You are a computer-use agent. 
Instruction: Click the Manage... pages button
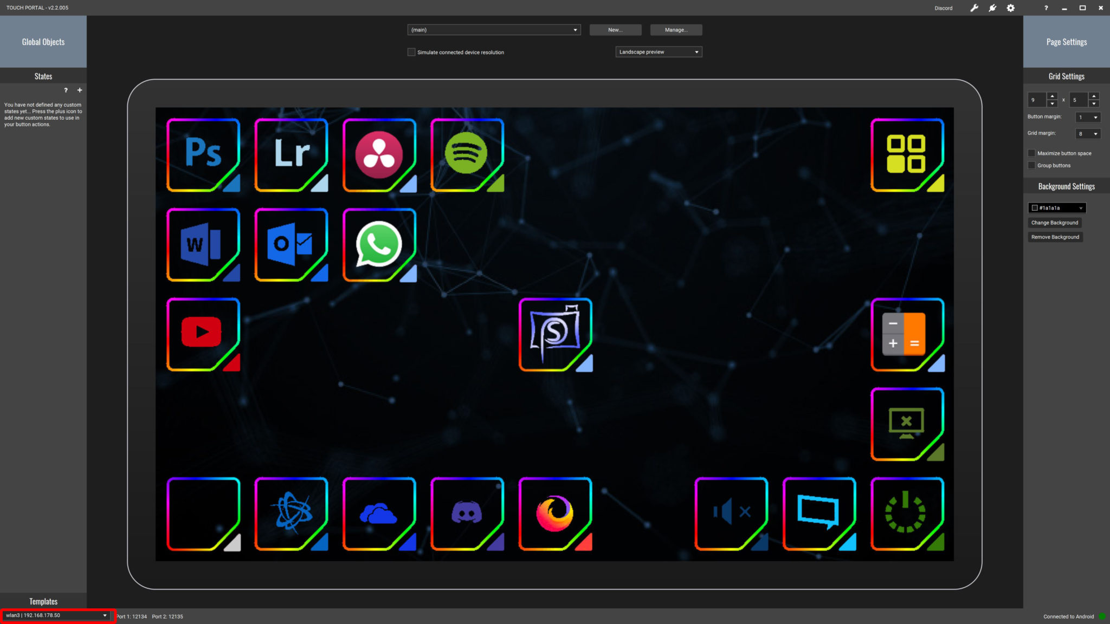click(x=676, y=30)
